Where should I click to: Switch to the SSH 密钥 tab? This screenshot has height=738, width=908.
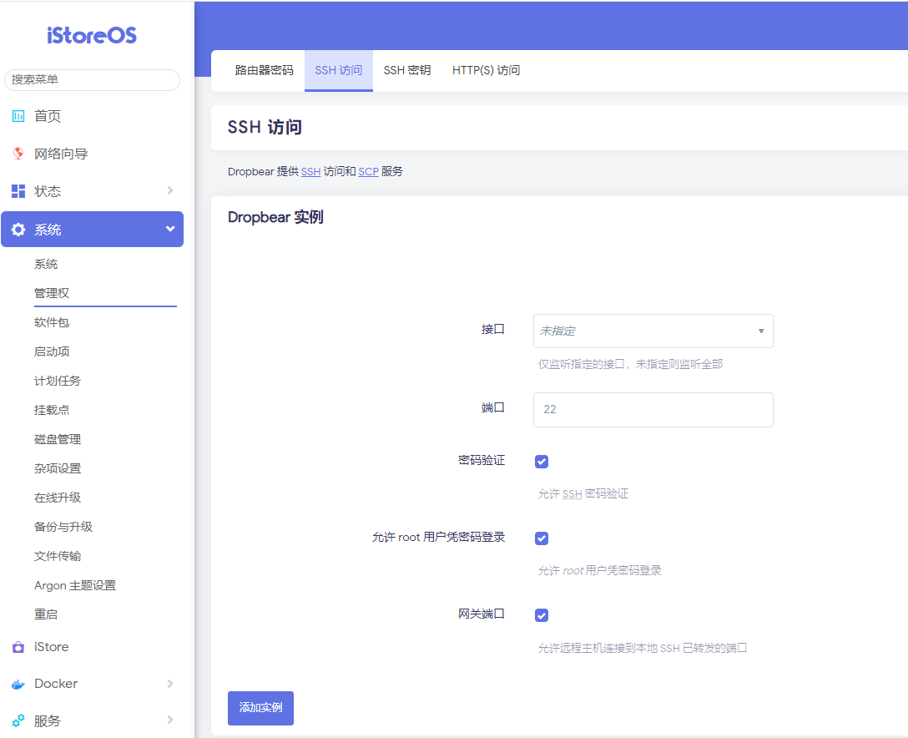pyautogui.click(x=407, y=70)
